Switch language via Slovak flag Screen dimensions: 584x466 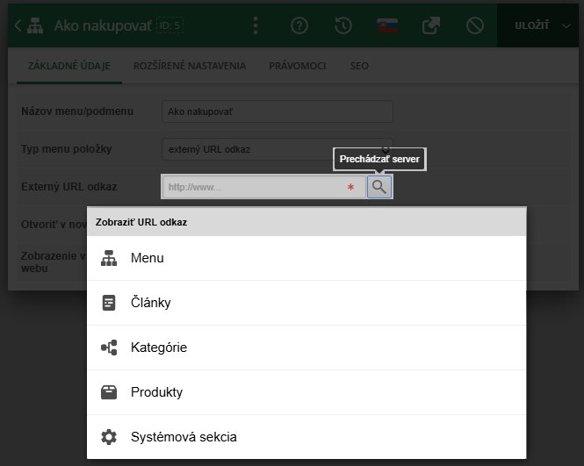tap(387, 25)
